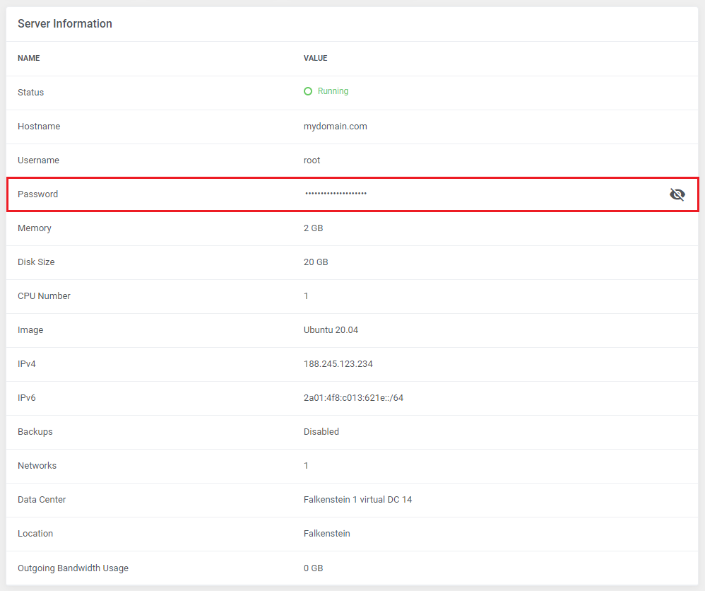The width and height of the screenshot is (705, 591).
Task: Click the Backups Disabled value
Action: click(321, 432)
